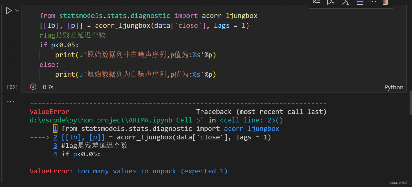Open more cell actions via ellipsis icon

[372, 2]
